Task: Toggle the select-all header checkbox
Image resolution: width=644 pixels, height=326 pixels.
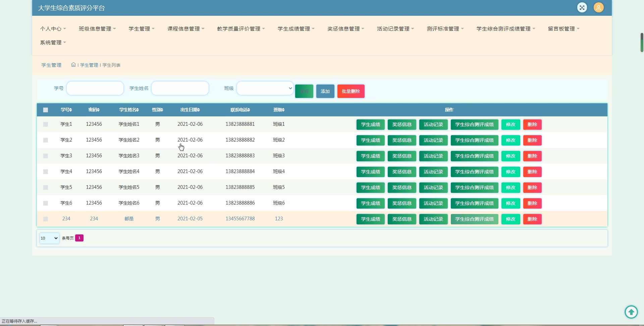Action: (x=46, y=110)
